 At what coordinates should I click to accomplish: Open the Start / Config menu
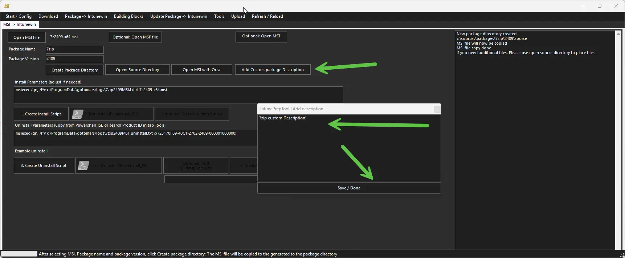click(19, 16)
